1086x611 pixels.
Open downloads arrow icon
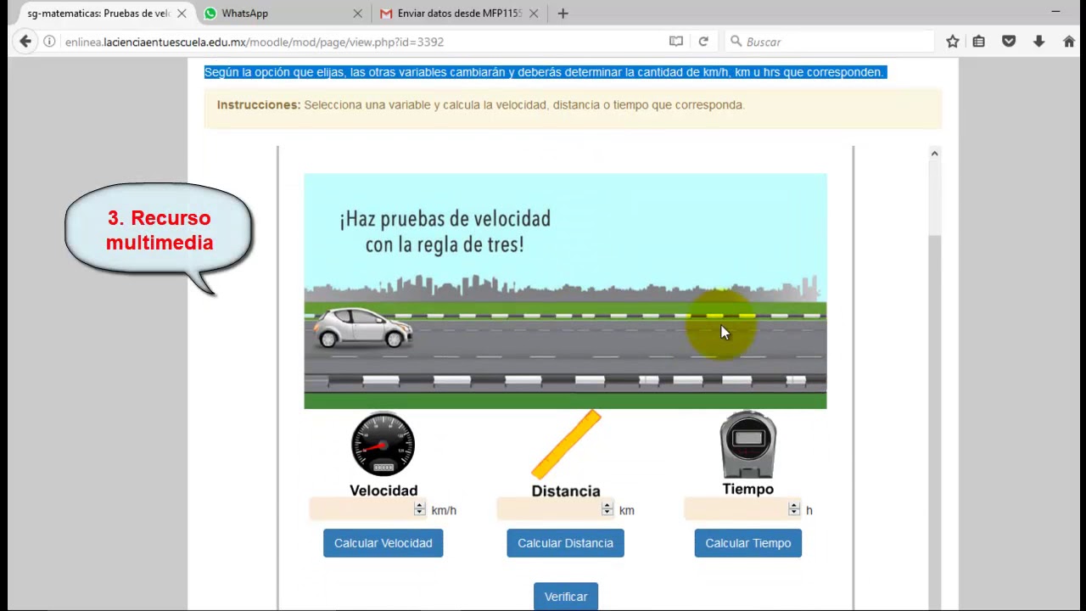coord(1038,42)
